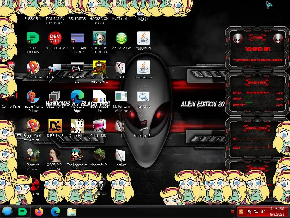Screen dimensions: 290x218
Task: Open the network tray icon
Action: (256, 212)
